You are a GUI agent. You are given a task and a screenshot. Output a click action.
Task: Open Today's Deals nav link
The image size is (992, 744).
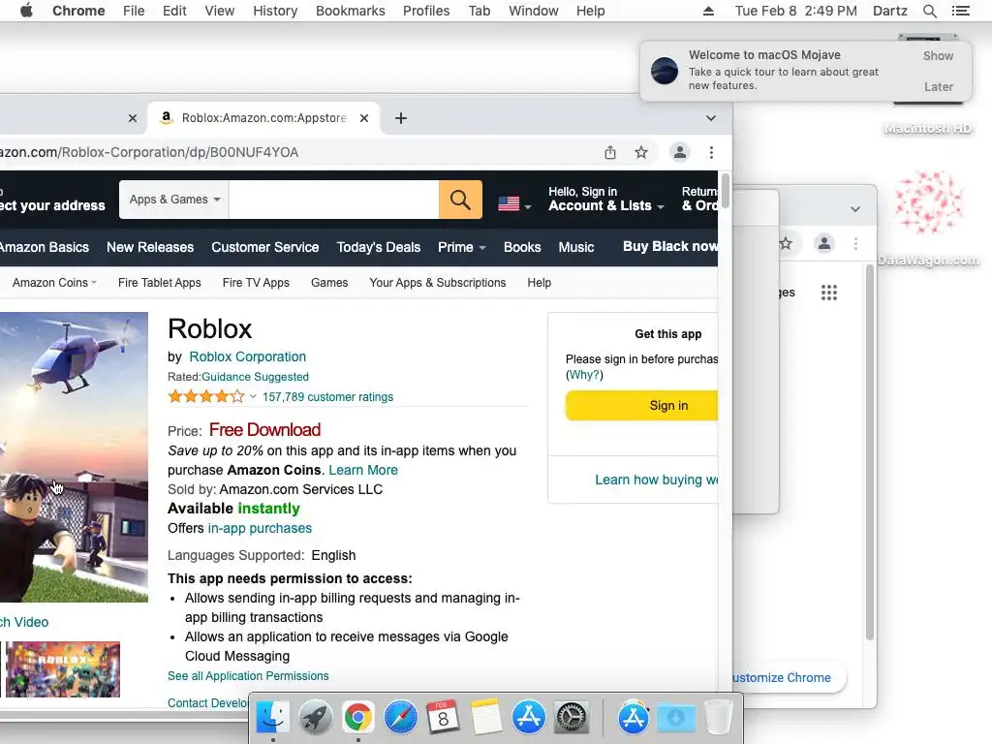(x=379, y=247)
